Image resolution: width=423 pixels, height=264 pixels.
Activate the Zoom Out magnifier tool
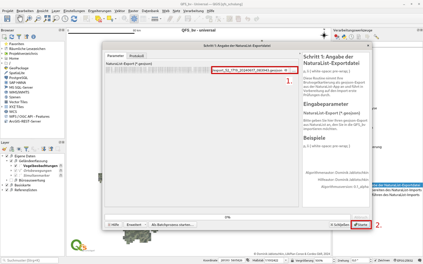[38, 19]
